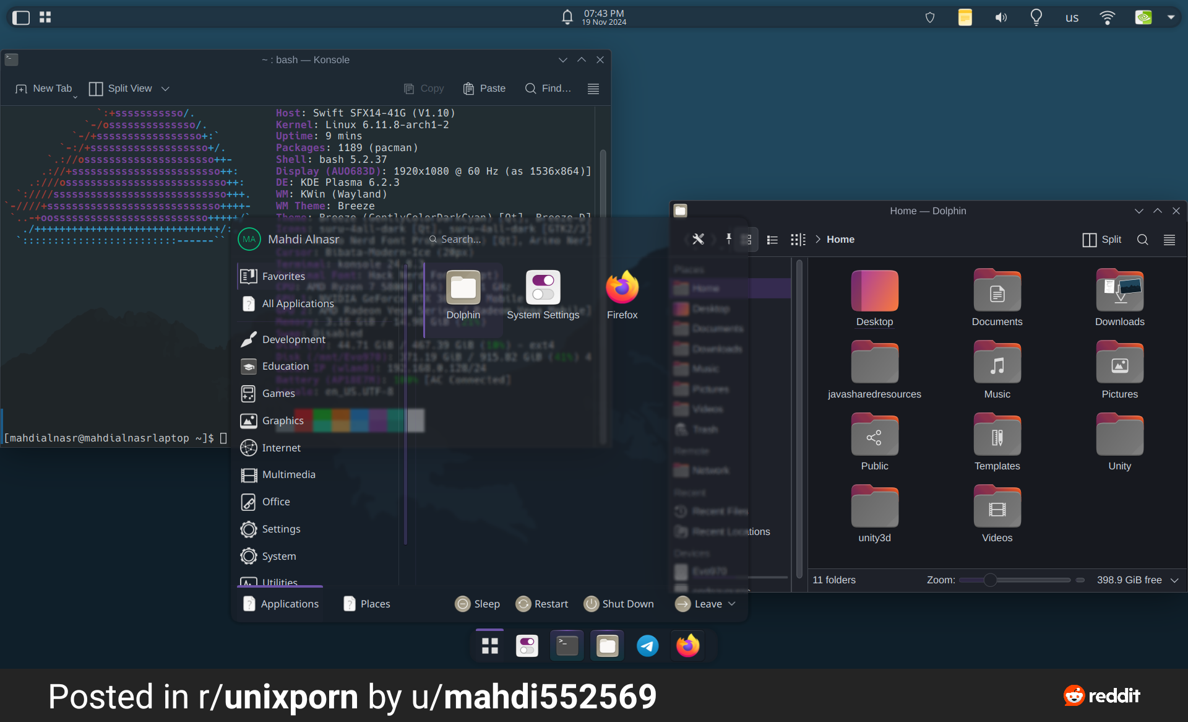Click the Telegram icon in the dock
The height and width of the screenshot is (722, 1188).
[647, 646]
